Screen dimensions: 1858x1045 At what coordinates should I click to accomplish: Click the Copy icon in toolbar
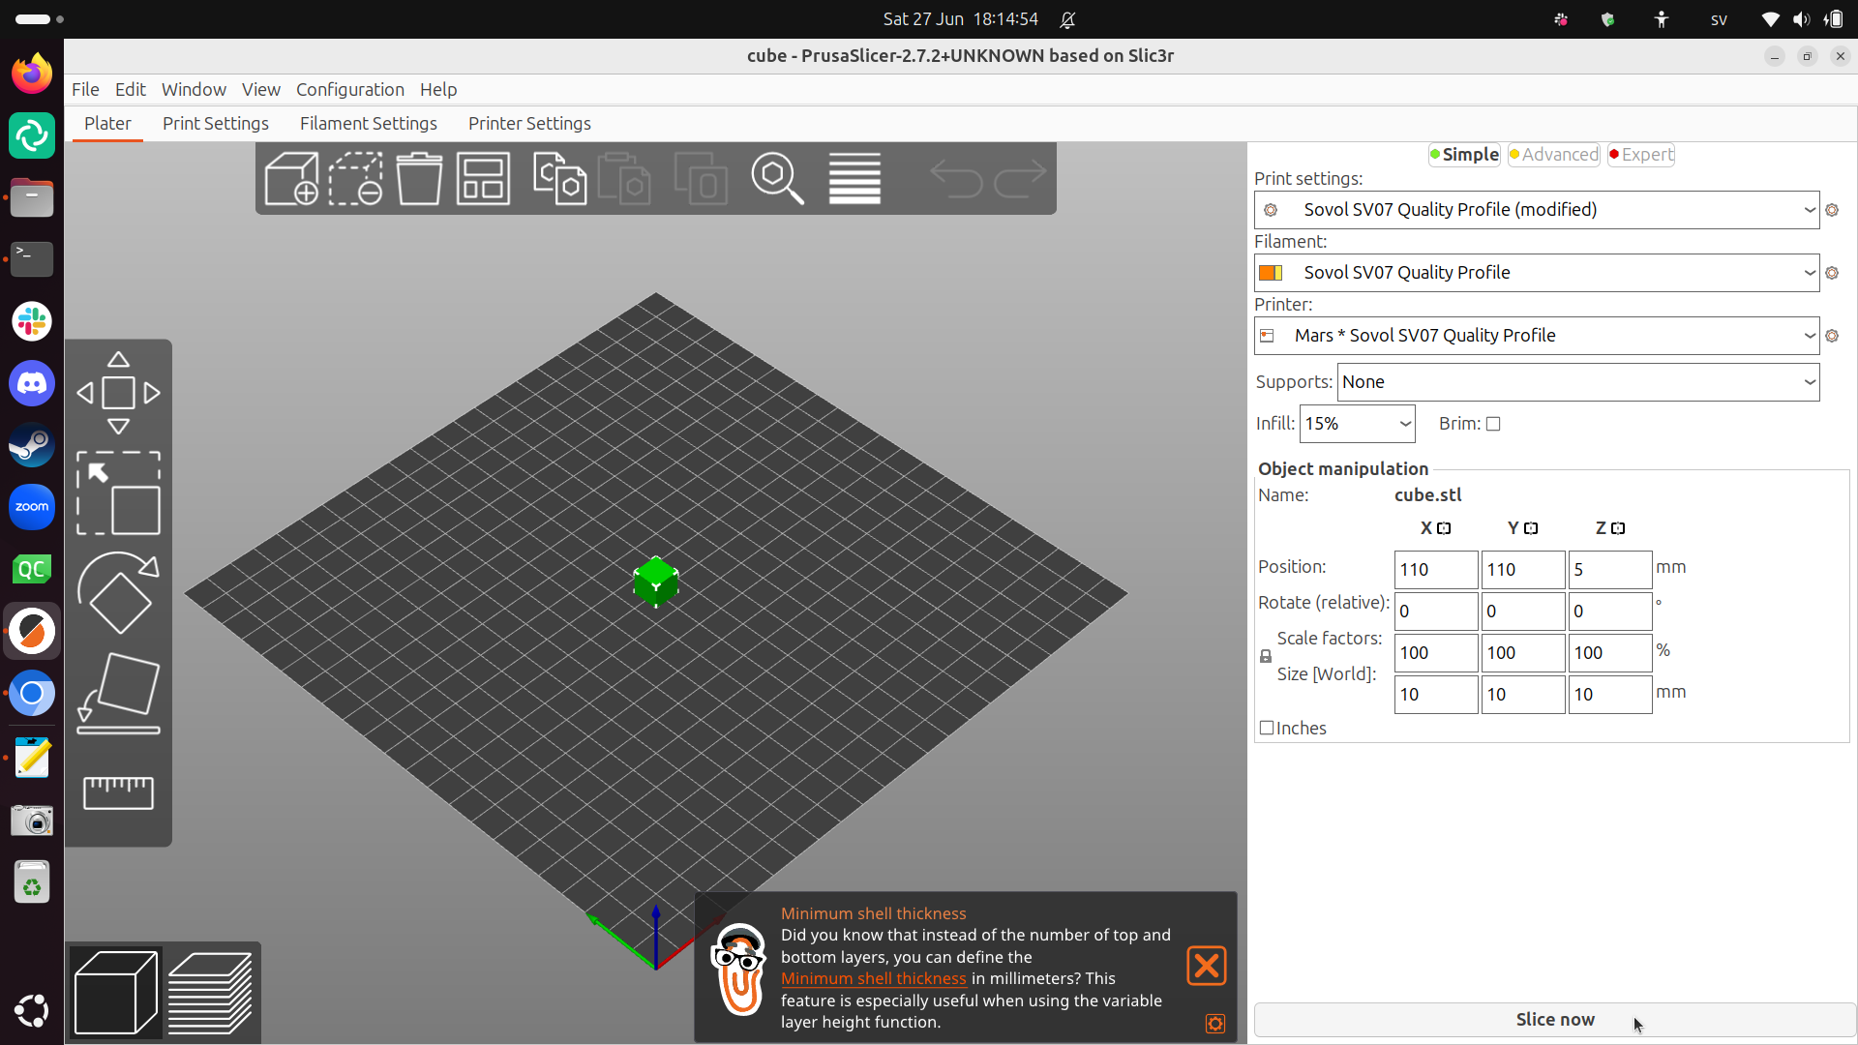(559, 179)
